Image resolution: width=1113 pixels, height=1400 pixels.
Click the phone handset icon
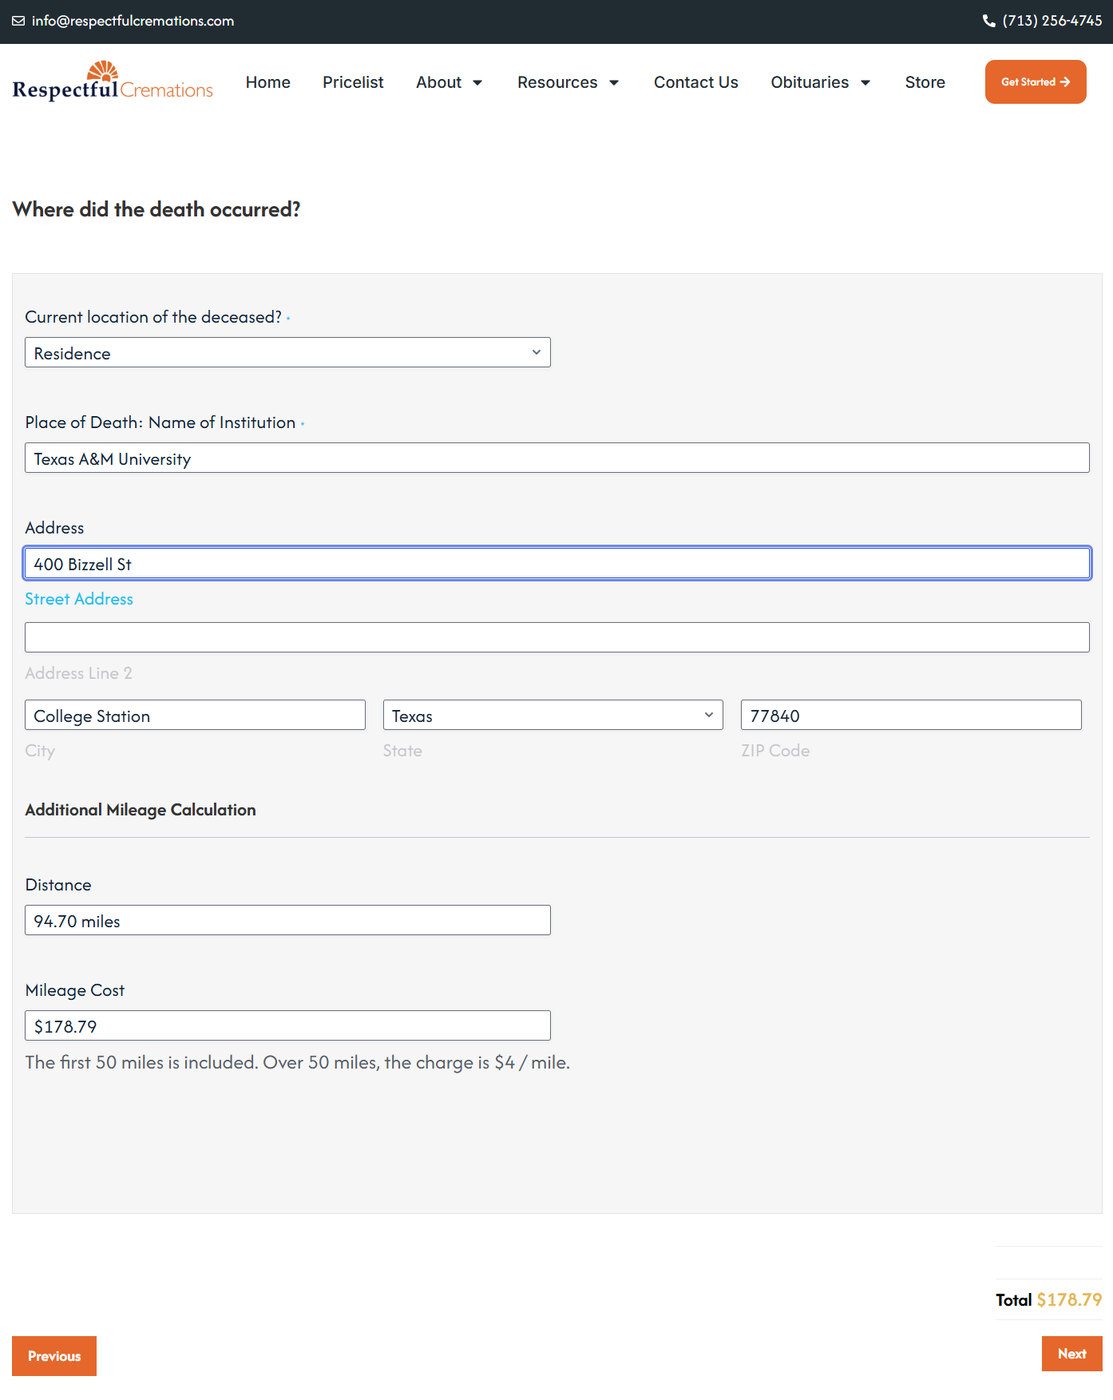(x=988, y=21)
